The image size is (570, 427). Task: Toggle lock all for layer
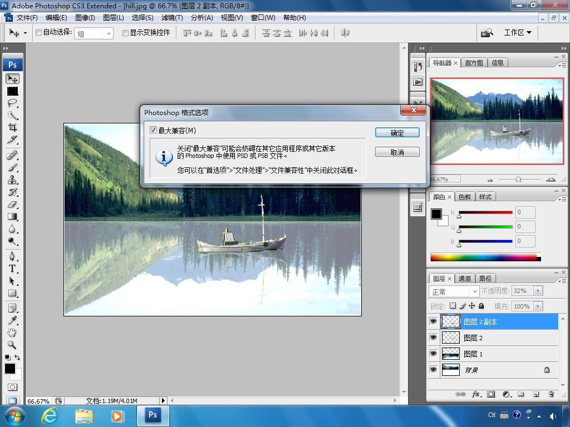481,306
